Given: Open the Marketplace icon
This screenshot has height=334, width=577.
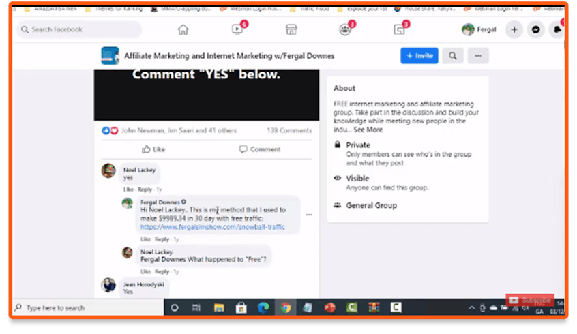Looking at the screenshot, I should pos(291,29).
